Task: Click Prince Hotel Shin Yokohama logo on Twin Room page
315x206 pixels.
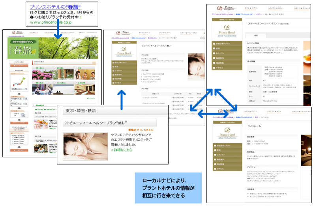Action: click(x=227, y=133)
